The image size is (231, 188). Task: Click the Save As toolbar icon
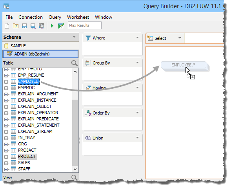[33, 26]
